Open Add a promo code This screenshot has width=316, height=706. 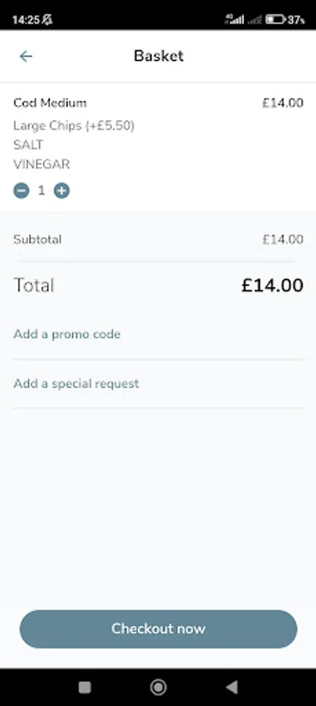click(67, 334)
